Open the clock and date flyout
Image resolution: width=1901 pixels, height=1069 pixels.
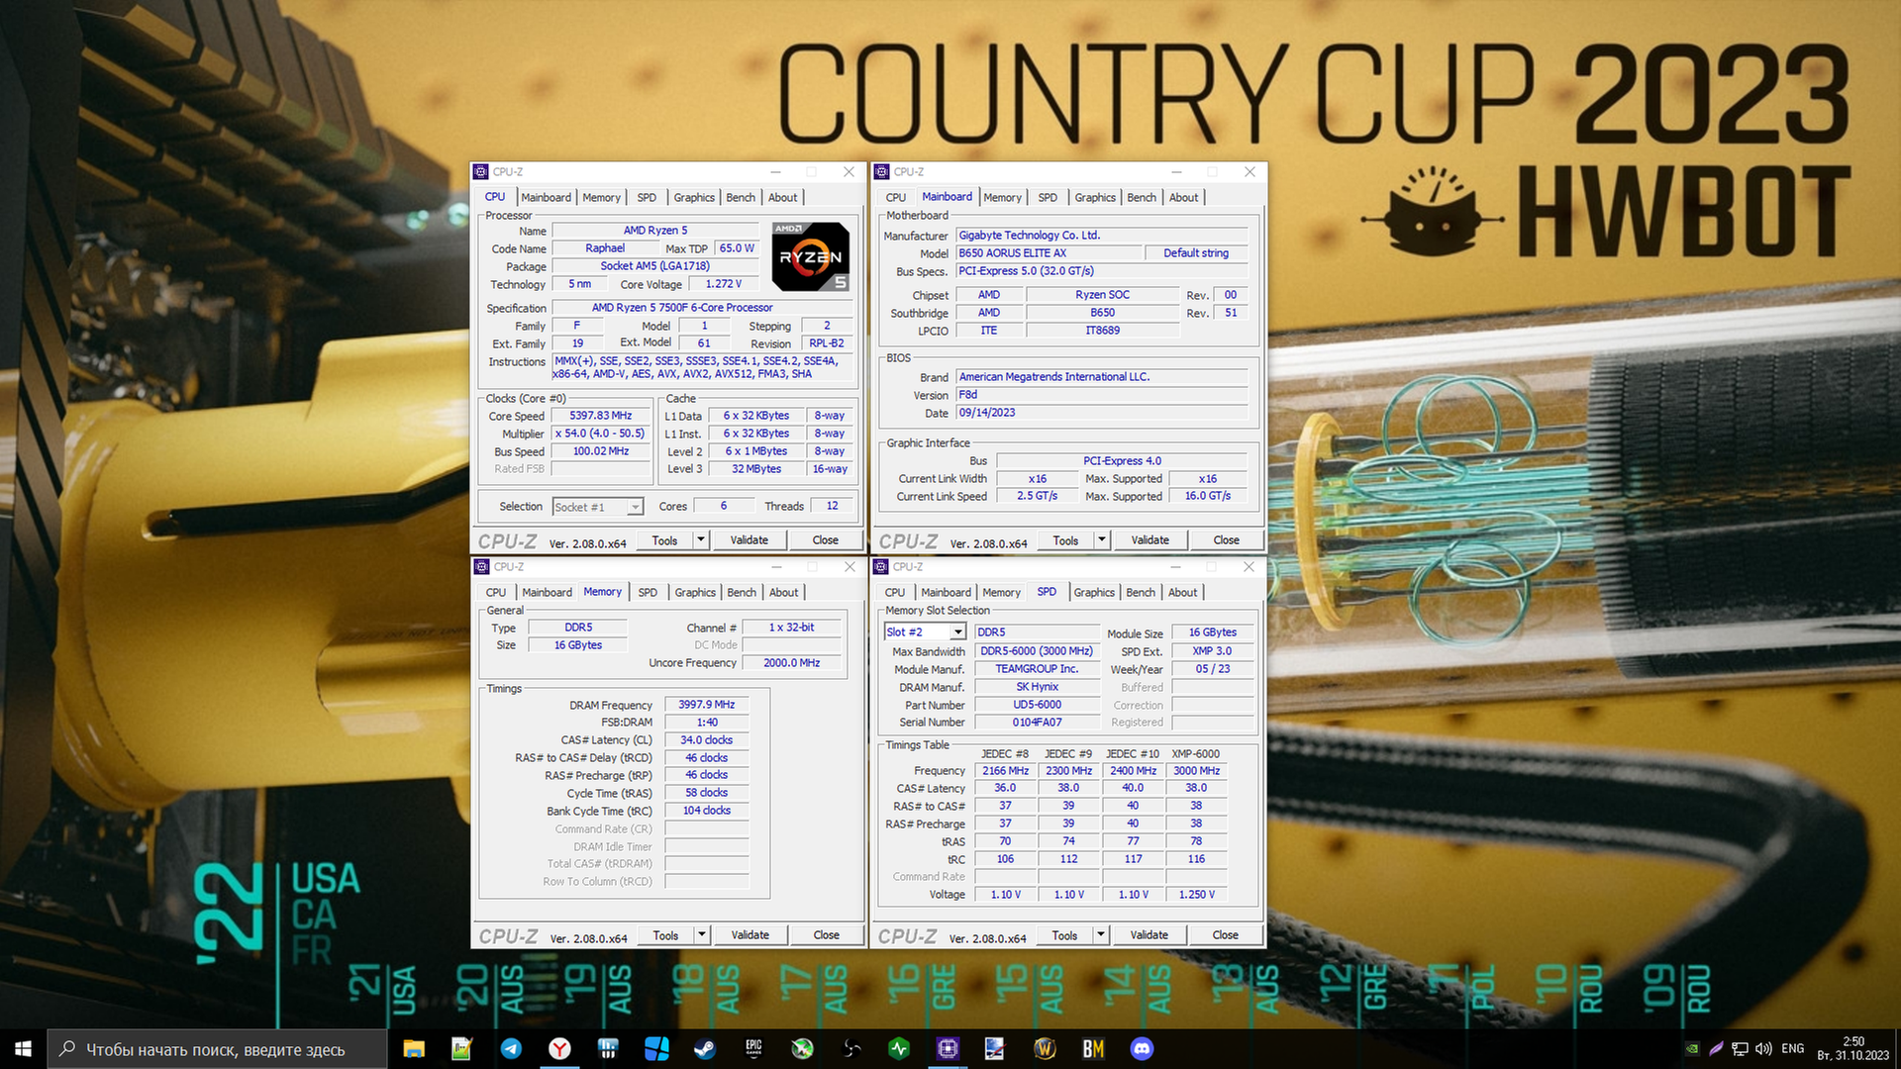[x=1853, y=1049]
